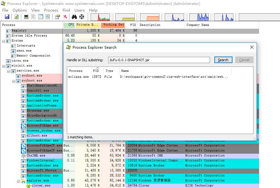Select the Interrupts tree row

26,46
